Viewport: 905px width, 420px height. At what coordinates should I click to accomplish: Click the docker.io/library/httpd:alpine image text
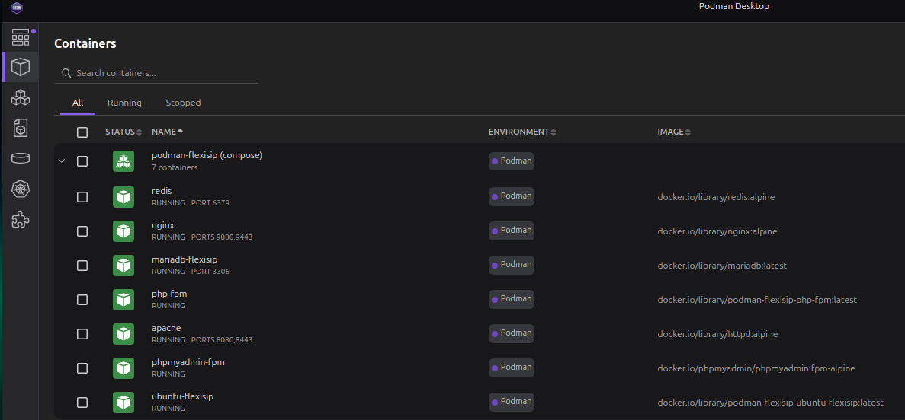click(x=717, y=333)
